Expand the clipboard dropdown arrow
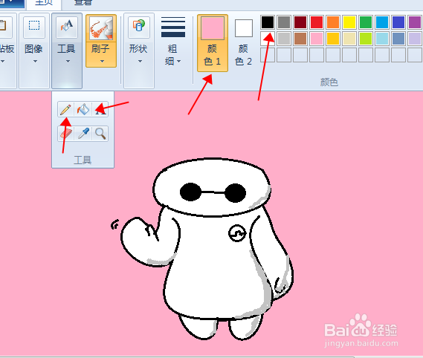Image resolution: width=423 pixels, height=358 pixels. [2, 61]
